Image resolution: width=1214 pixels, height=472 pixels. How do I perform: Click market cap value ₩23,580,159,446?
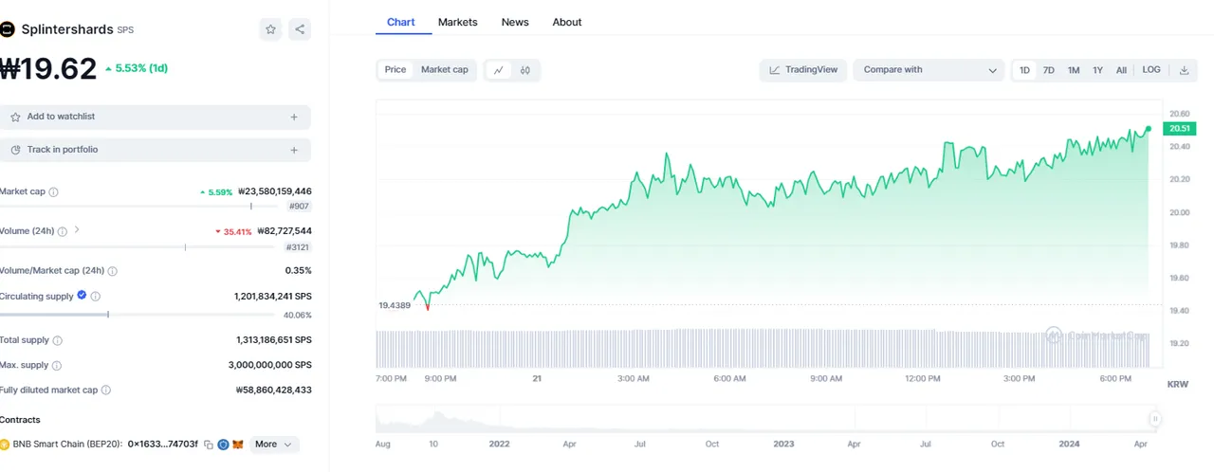click(275, 191)
